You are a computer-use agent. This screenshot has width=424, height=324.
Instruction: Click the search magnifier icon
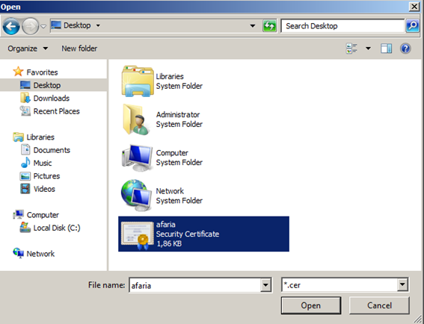(x=412, y=26)
